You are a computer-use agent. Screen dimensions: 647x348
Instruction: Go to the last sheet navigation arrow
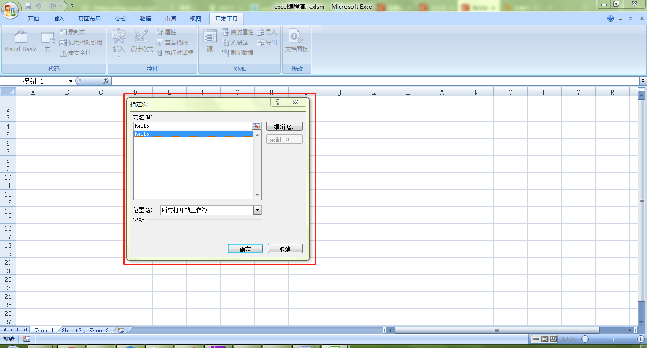25,330
